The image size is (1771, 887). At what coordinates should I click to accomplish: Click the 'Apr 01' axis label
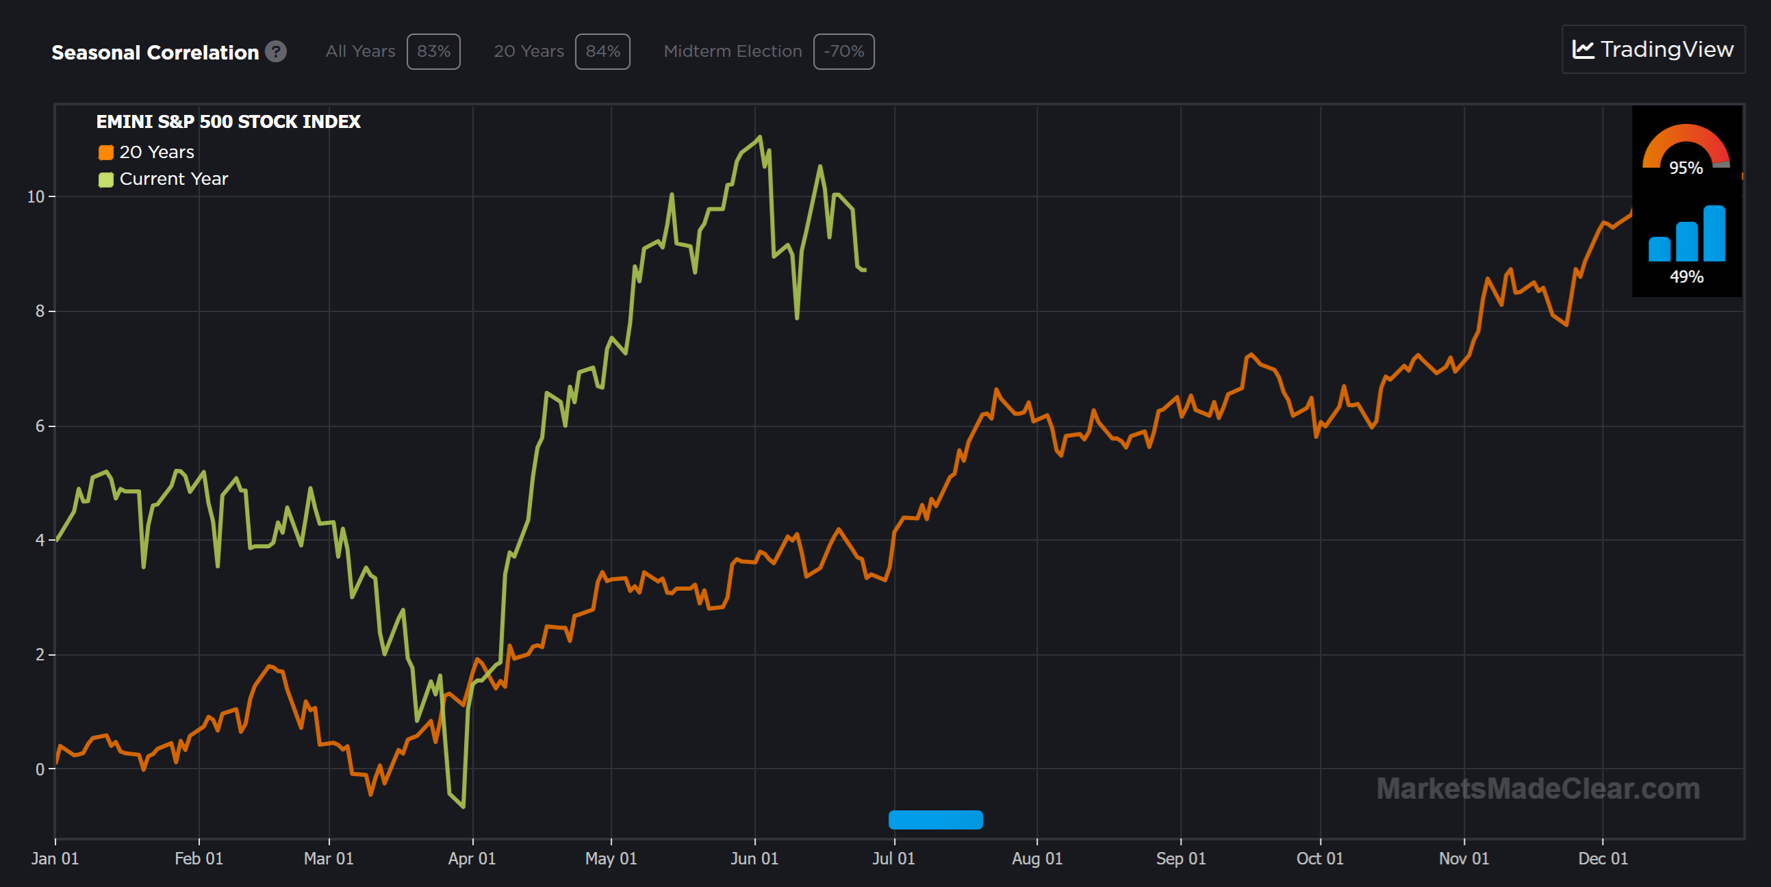click(472, 858)
